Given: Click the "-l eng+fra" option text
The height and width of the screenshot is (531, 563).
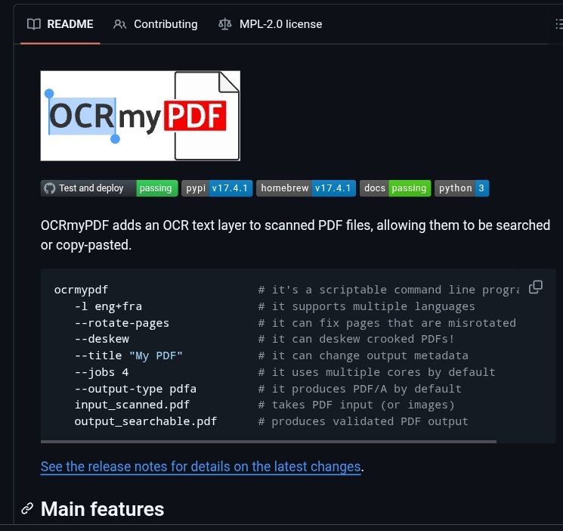Looking at the screenshot, I should [108, 306].
